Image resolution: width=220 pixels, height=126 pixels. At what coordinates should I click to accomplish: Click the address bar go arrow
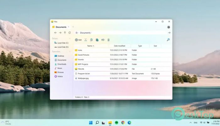[169, 33]
